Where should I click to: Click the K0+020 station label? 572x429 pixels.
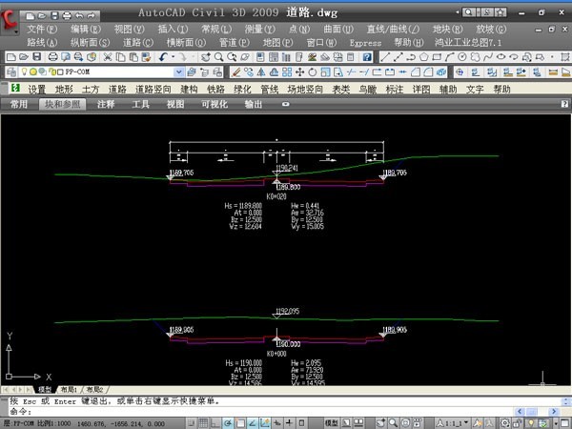[276, 196]
